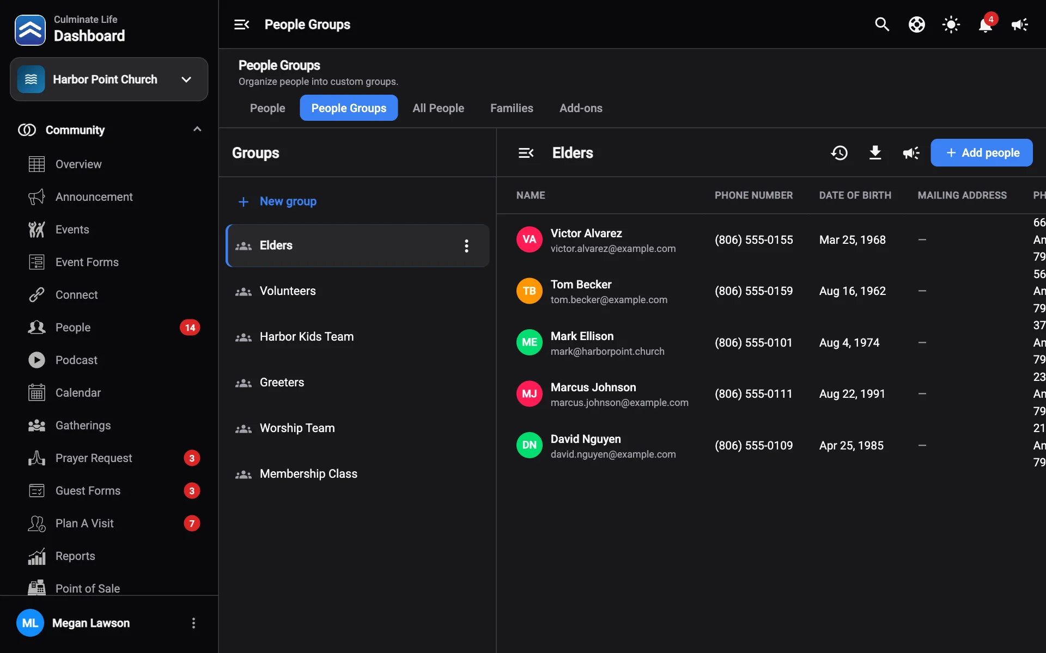Viewport: 1046px width, 653px height.
Task: Open the Families tab
Action: pyautogui.click(x=512, y=108)
